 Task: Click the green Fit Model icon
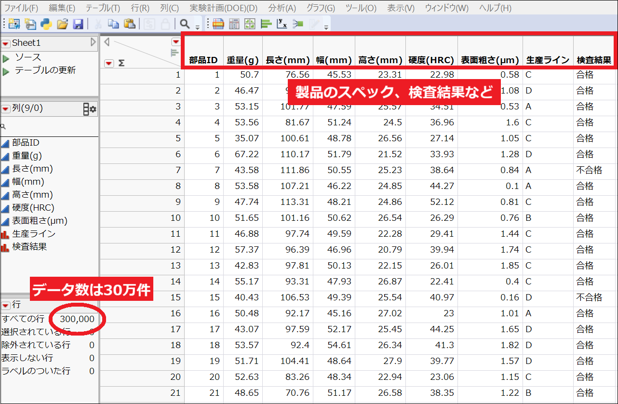(x=298, y=24)
